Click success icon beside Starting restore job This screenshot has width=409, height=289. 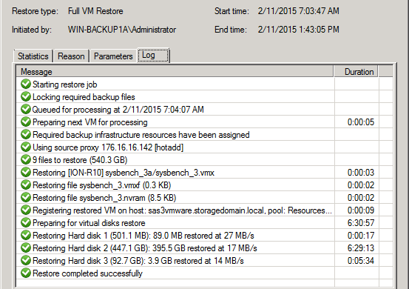(26, 84)
